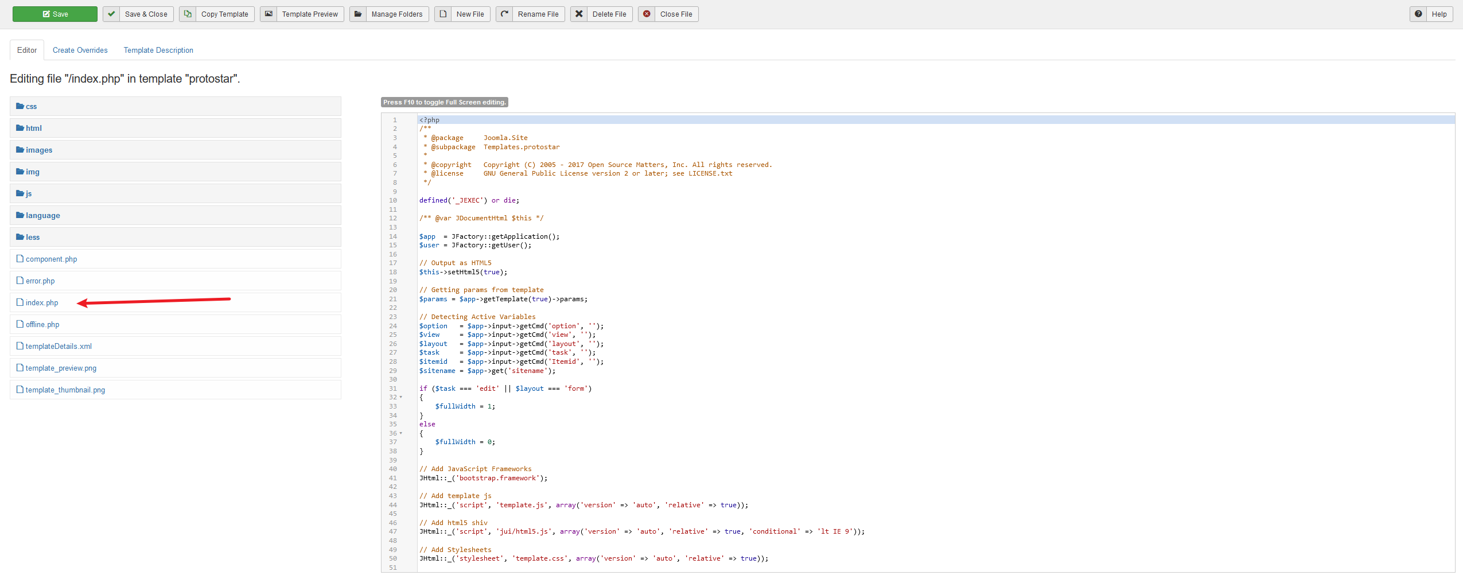Open Help

(1431, 14)
